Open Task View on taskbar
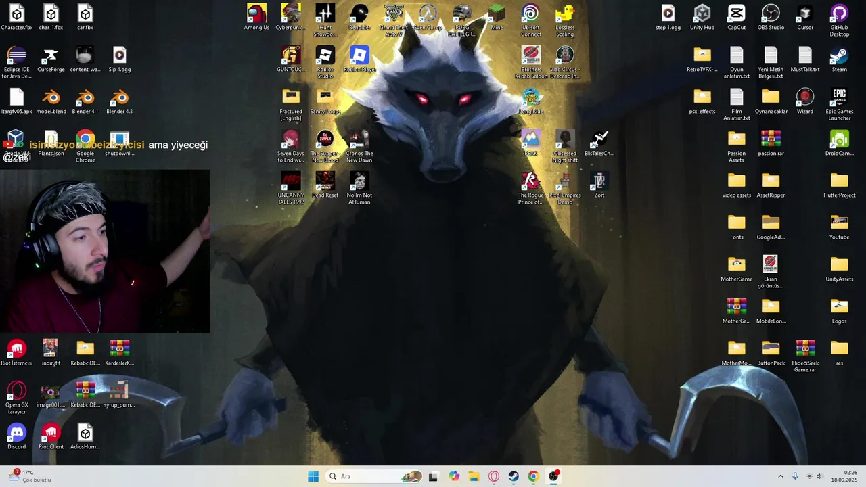866x487 pixels. pos(433,476)
